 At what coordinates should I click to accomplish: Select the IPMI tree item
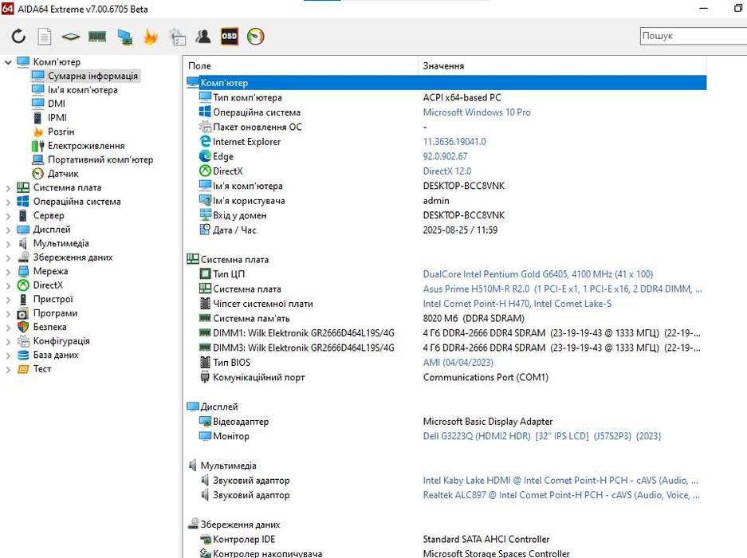57,117
